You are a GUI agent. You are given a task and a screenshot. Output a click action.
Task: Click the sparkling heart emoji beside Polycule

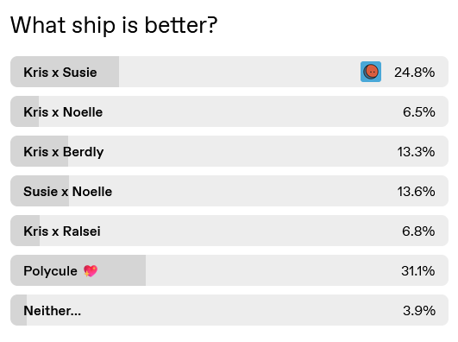[91, 271]
